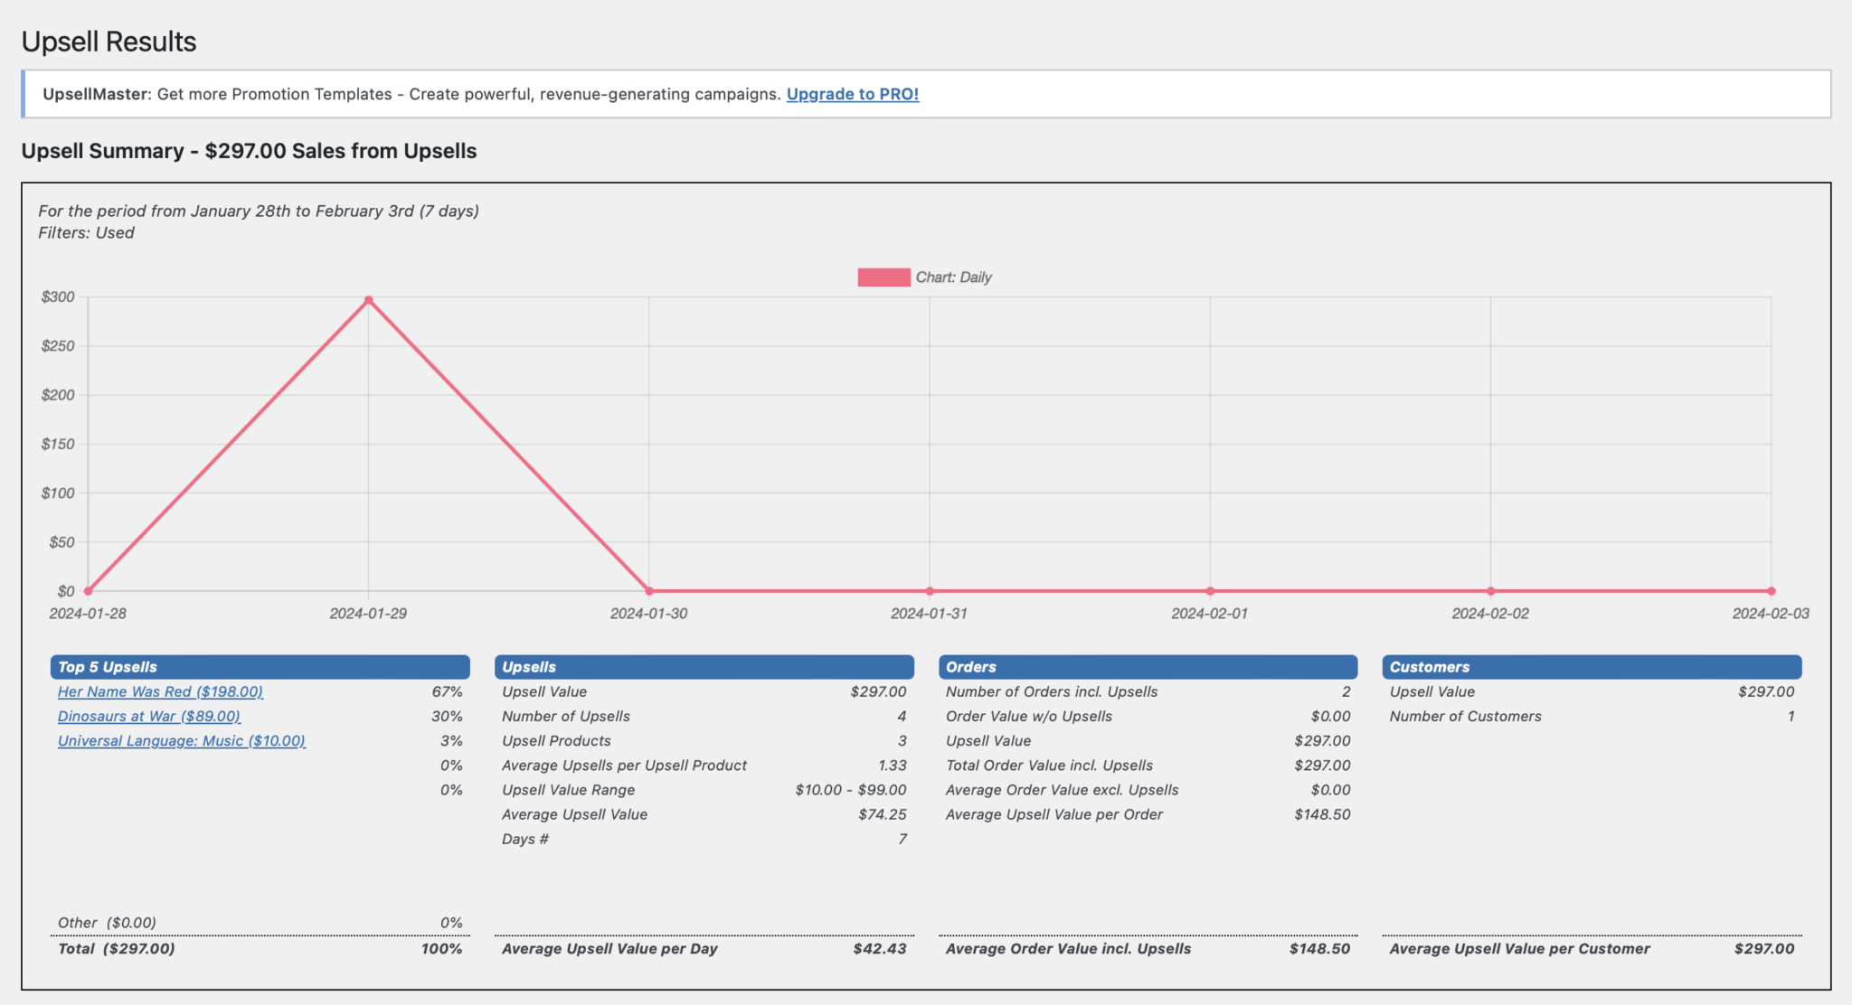Viewport: 1852px width, 1005px height.
Task: Click the data point at 2024-01-30
Action: [x=648, y=592]
